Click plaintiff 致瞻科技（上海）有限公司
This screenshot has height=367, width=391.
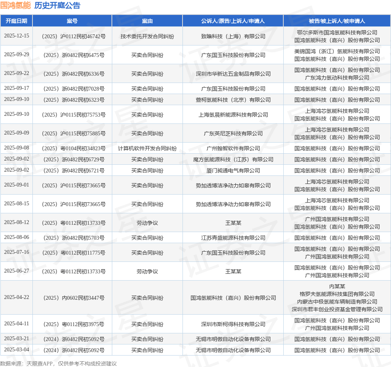click(233, 36)
